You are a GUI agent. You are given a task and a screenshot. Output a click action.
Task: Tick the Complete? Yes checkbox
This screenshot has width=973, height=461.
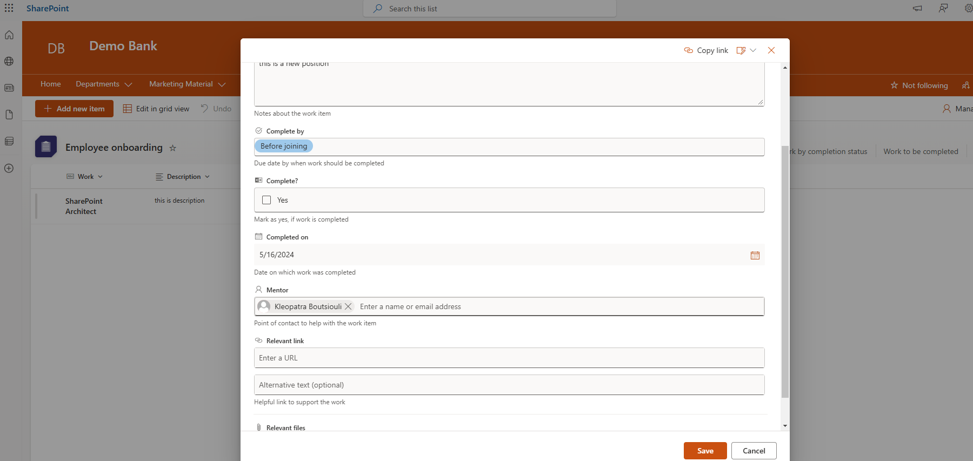[x=266, y=200]
